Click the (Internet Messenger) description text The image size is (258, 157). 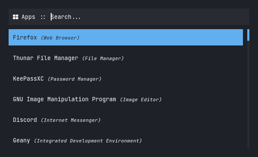[x=71, y=120]
